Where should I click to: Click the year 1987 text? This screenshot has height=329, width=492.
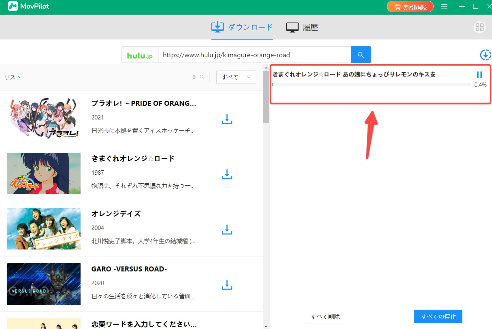(98, 173)
